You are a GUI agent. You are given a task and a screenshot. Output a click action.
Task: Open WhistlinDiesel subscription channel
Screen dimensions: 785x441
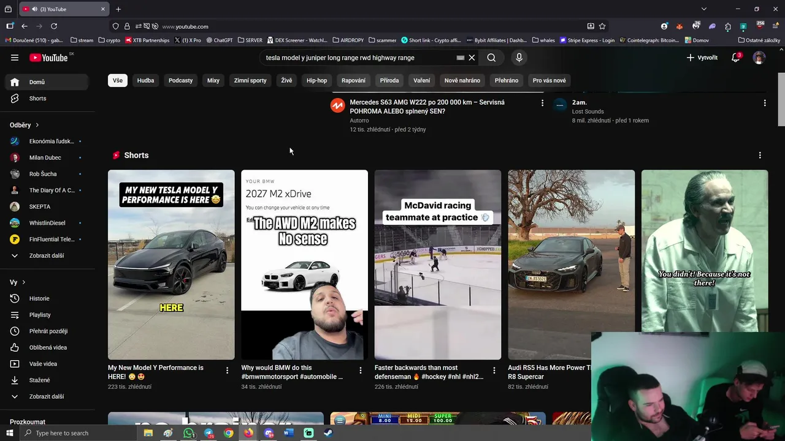click(47, 223)
